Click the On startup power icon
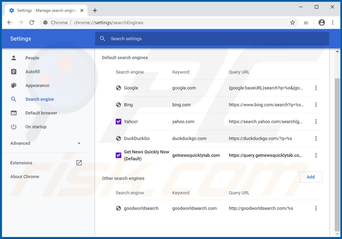The width and height of the screenshot is (342, 239). [x=14, y=127]
